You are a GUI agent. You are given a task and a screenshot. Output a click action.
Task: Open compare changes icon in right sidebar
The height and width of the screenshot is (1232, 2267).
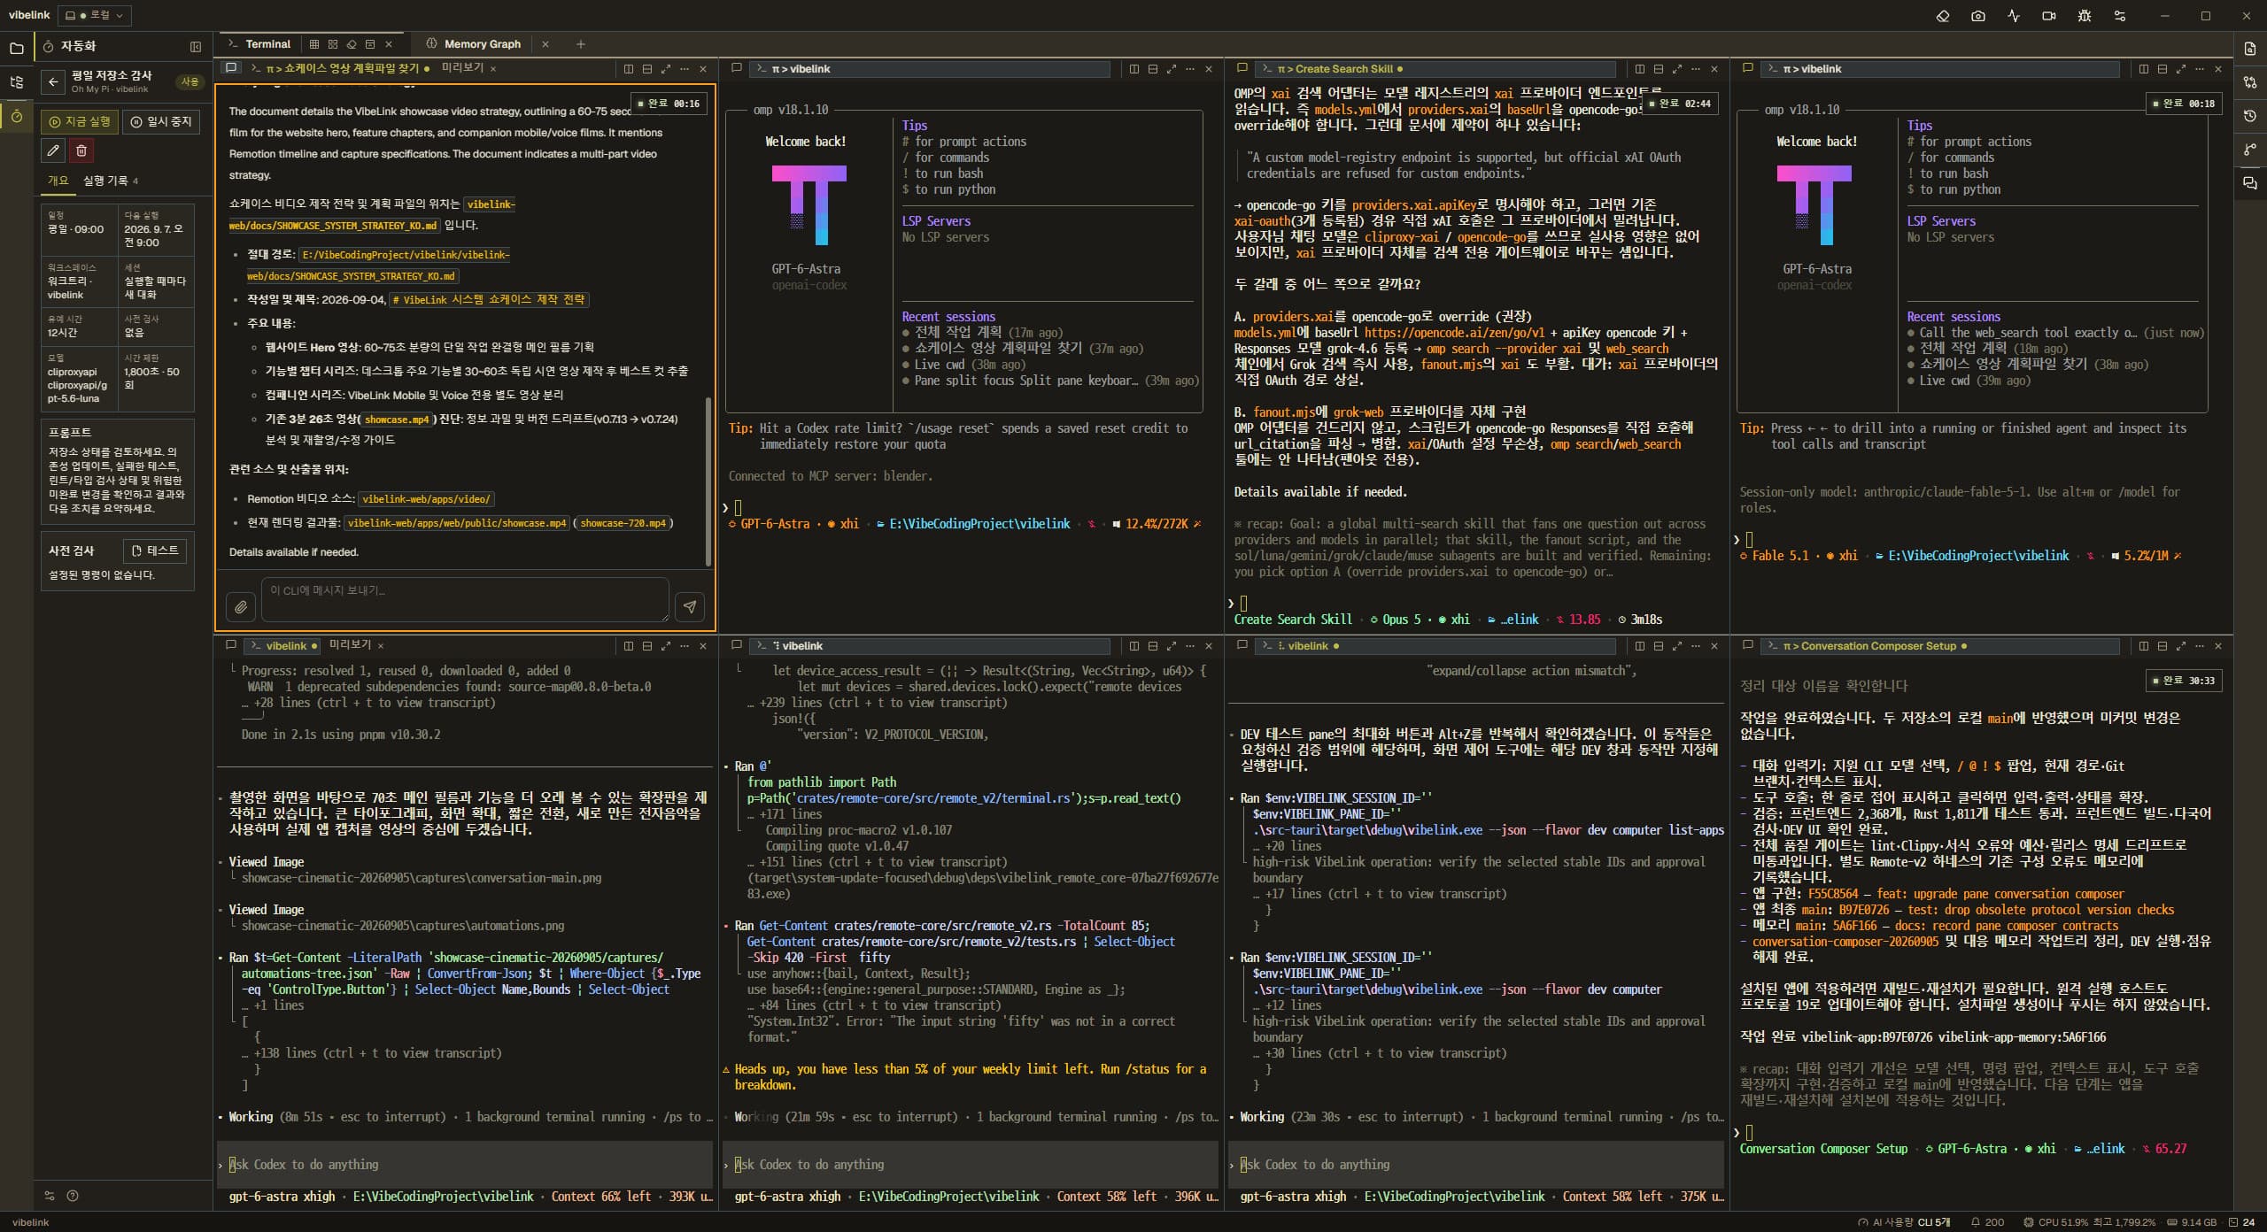[x=2250, y=82]
